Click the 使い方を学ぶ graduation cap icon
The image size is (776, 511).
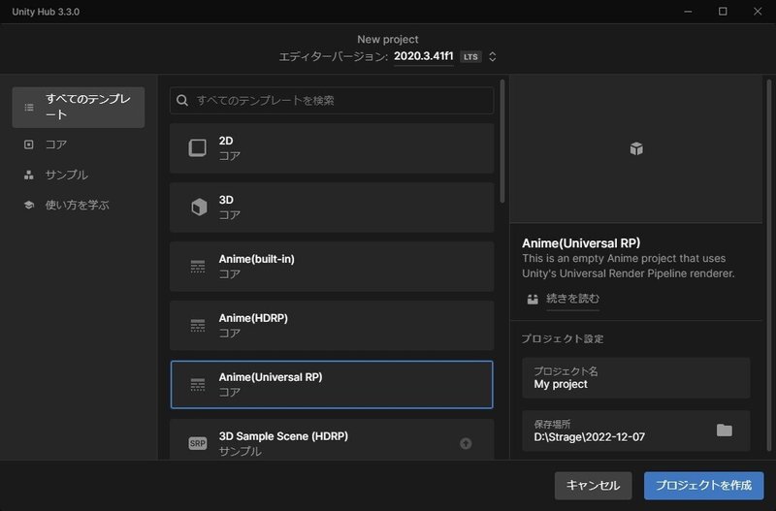(29, 205)
